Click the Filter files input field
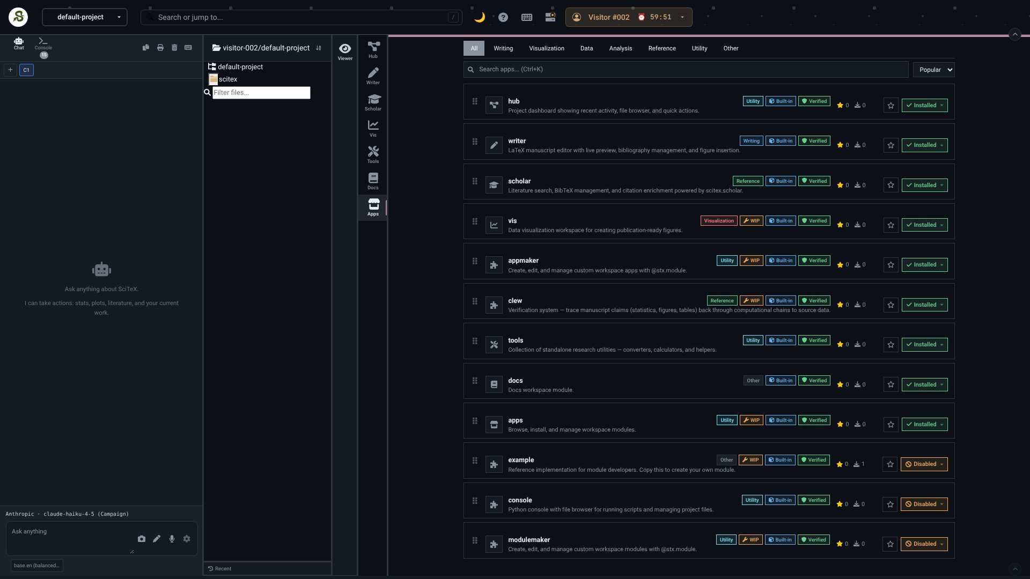Viewport: 1030px width, 579px height. coord(261,92)
